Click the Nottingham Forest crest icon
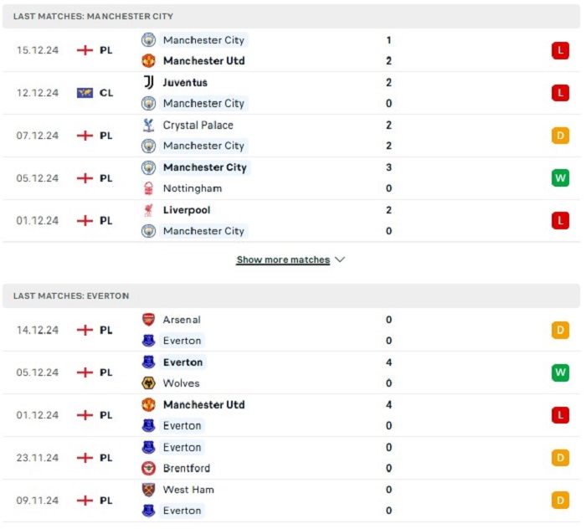586x529 pixels. click(x=148, y=188)
